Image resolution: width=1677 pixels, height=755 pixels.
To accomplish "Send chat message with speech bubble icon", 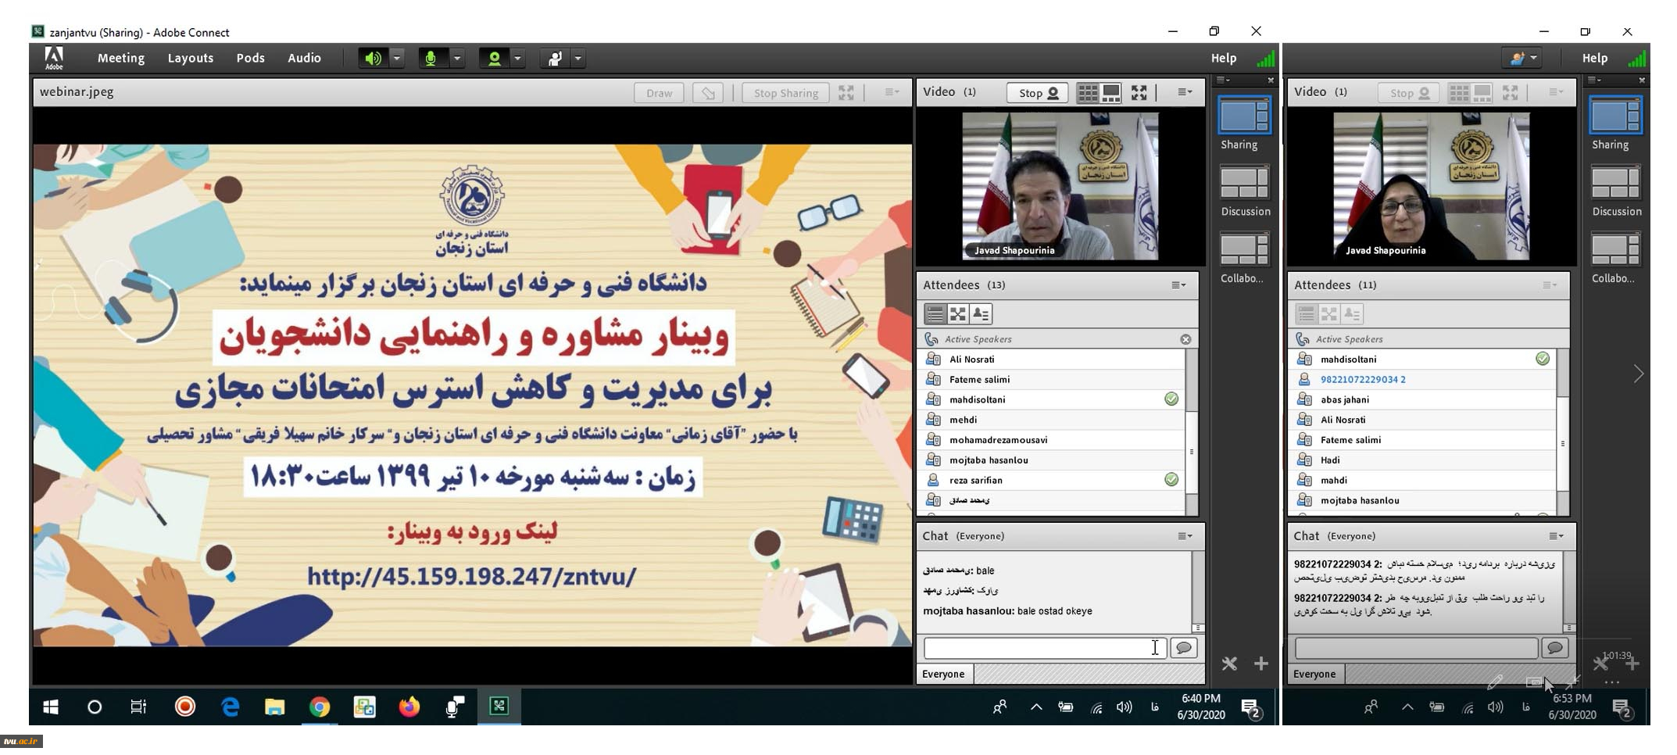I will tap(1183, 648).
